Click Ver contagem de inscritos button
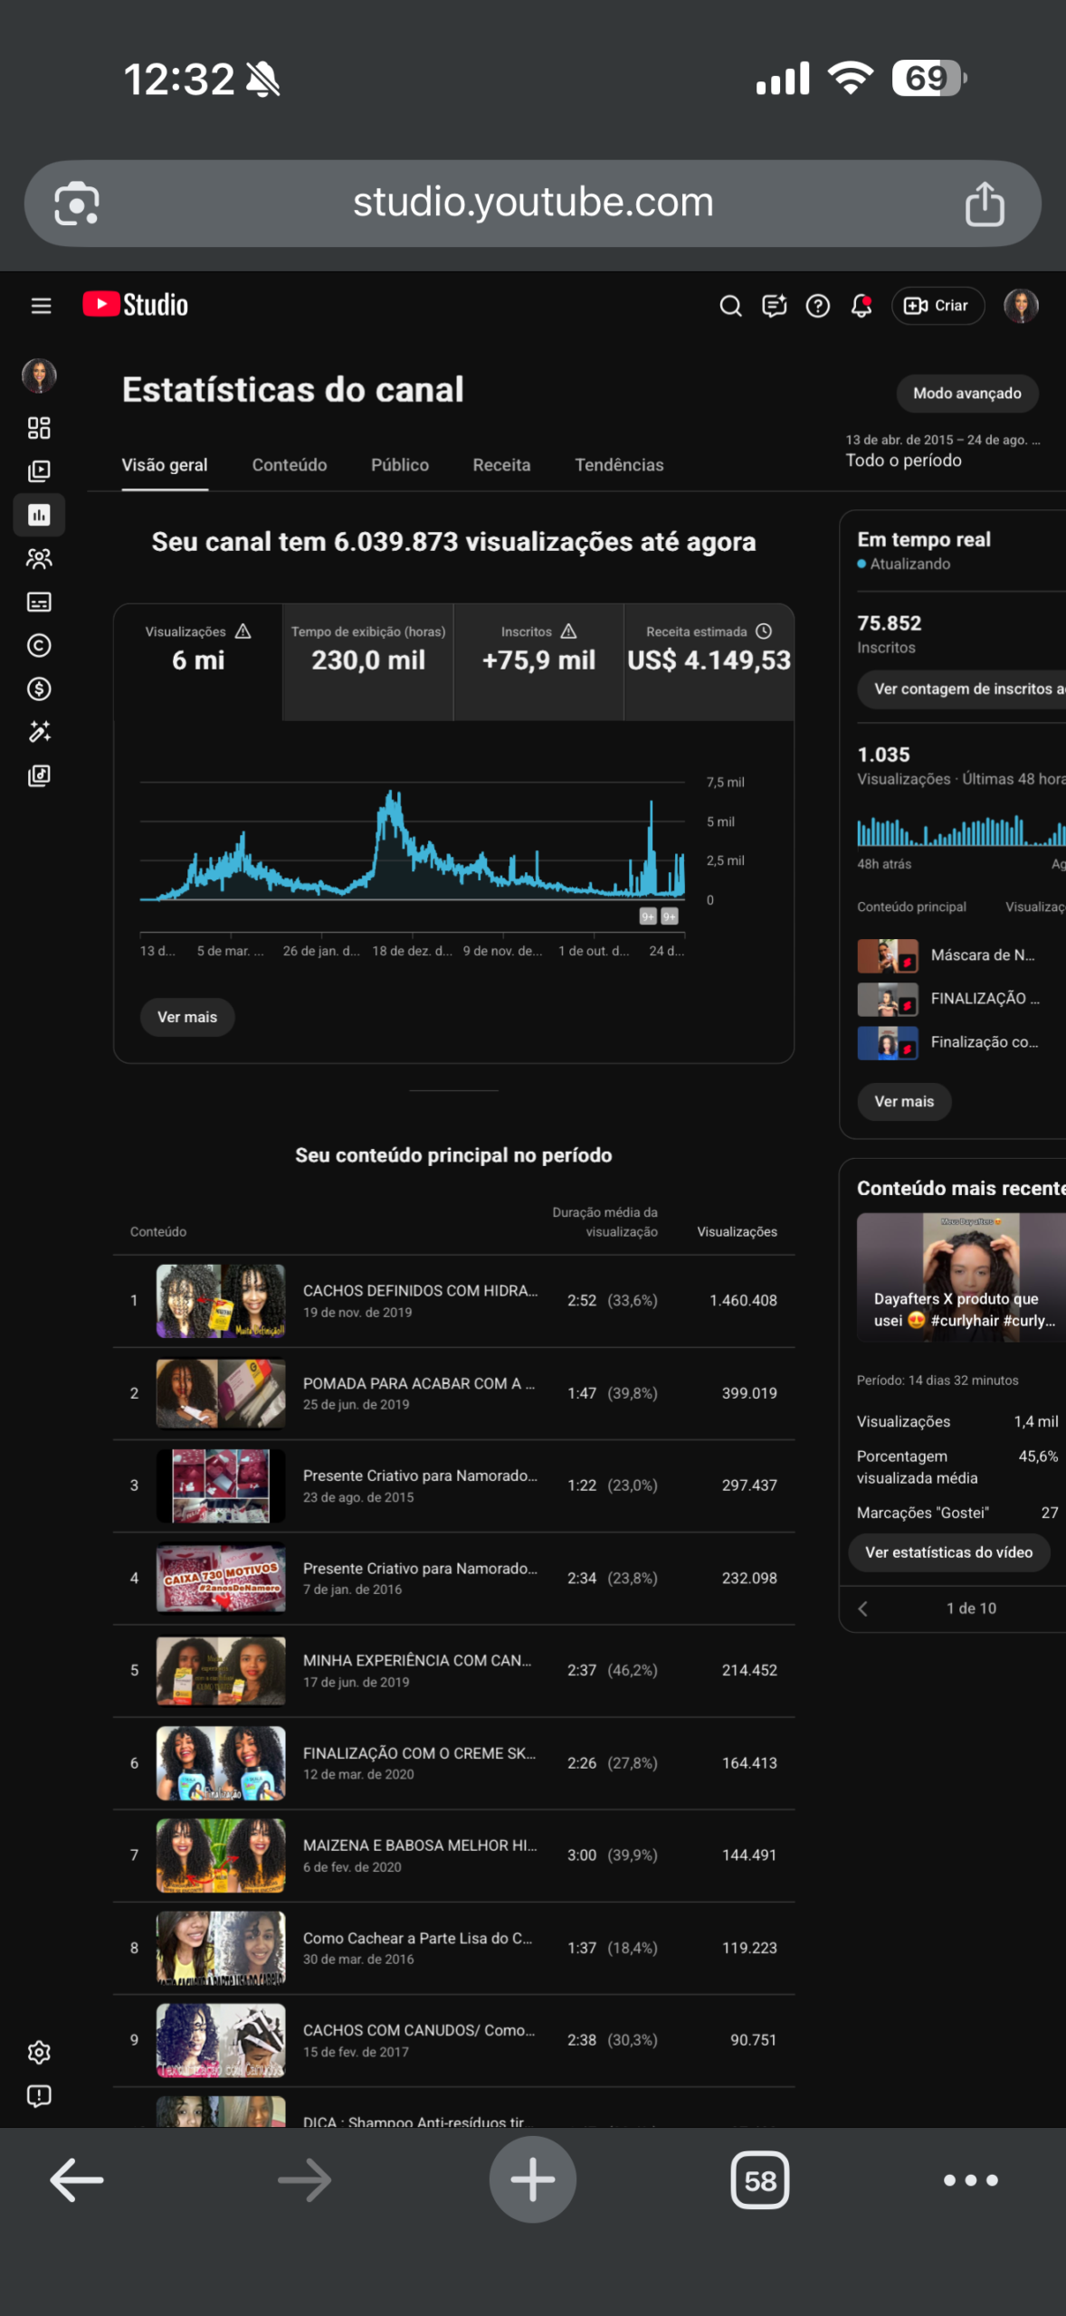Viewport: 1066px width, 2316px height. pos(961,689)
